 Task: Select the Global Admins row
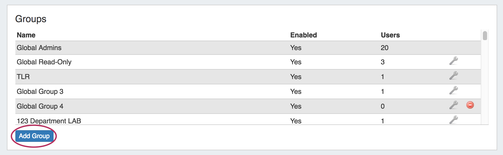pos(39,48)
